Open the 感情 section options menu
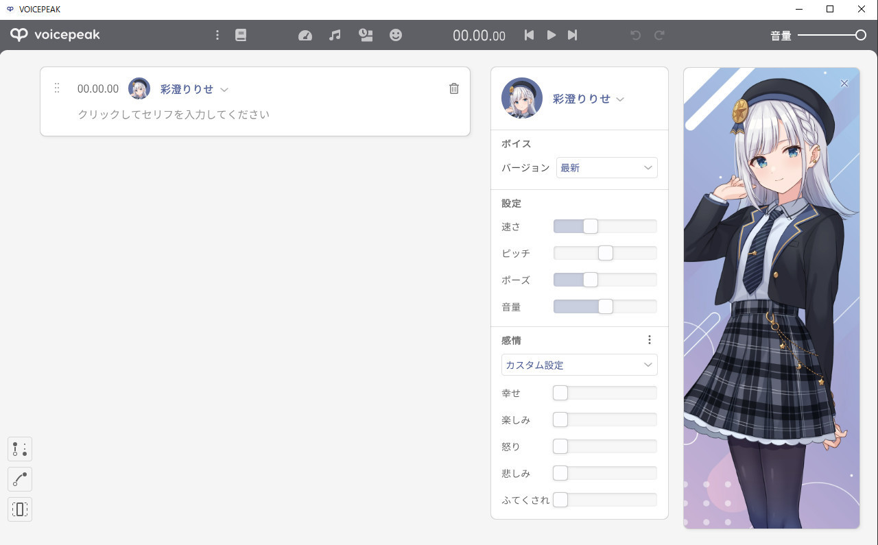878x545 pixels. click(x=650, y=339)
